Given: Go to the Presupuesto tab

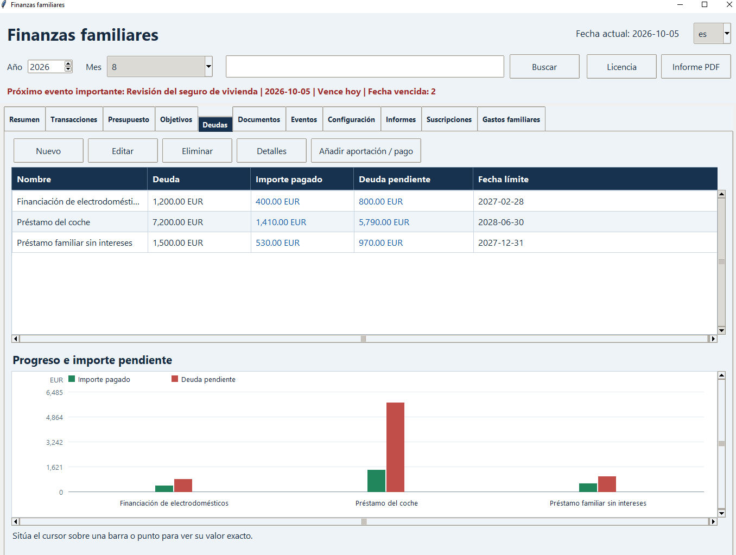Looking at the screenshot, I should [129, 119].
